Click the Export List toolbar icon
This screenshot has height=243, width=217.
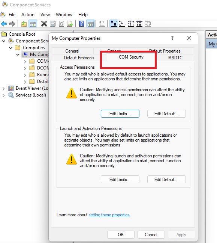coord(70,24)
